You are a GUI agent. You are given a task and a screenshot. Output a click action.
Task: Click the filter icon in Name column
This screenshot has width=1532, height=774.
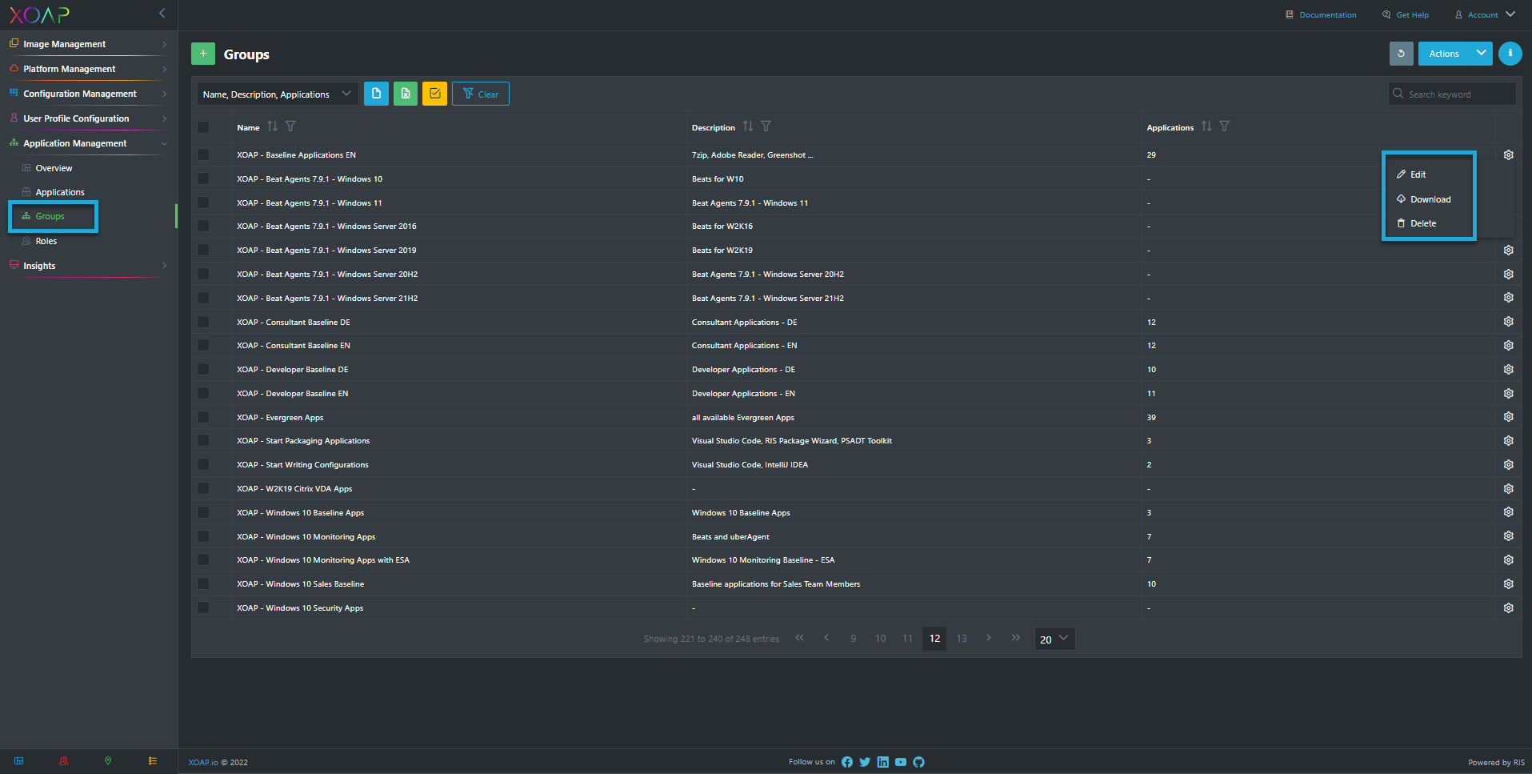click(x=290, y=126)
